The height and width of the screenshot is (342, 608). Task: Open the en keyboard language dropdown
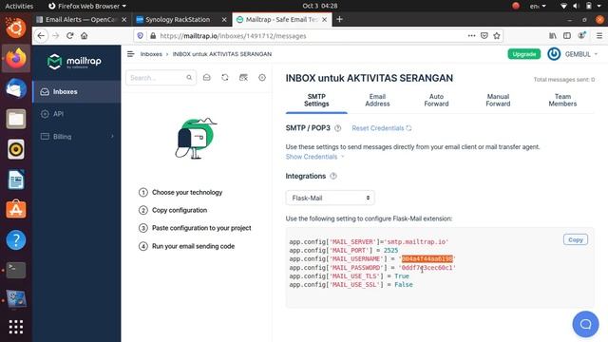point(538,6)
